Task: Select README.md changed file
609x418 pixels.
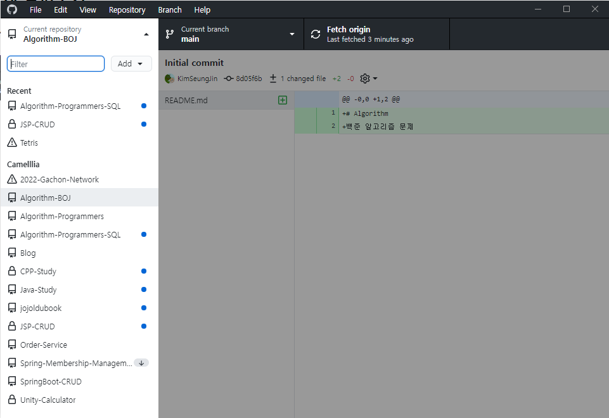Action: [x=226, y=100]
